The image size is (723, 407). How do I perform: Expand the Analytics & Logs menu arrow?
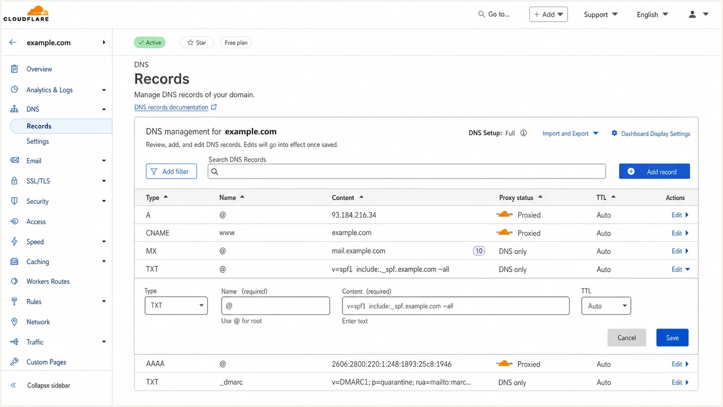coord(104,90)
